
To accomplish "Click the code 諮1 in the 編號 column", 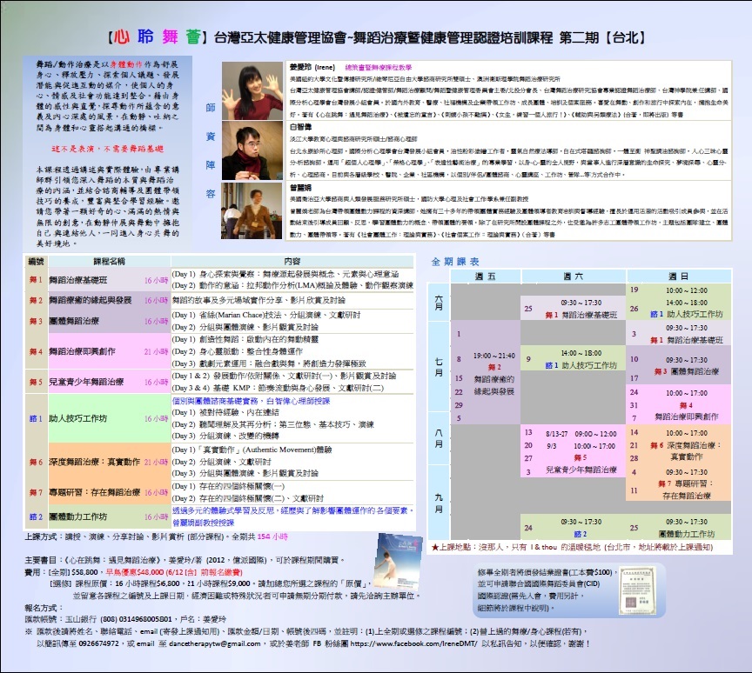I will pyautogui.click(x=36, y=418).
